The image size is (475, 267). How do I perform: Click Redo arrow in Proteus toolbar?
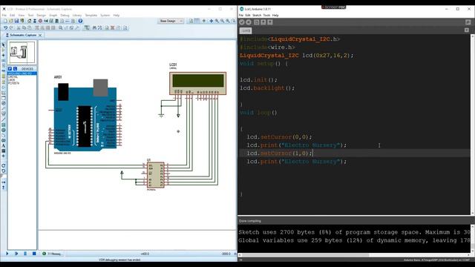click(11, 28)
